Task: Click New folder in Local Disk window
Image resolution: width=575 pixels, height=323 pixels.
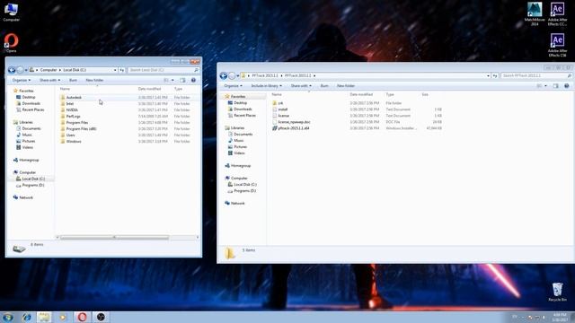Action: click(94, 80)
